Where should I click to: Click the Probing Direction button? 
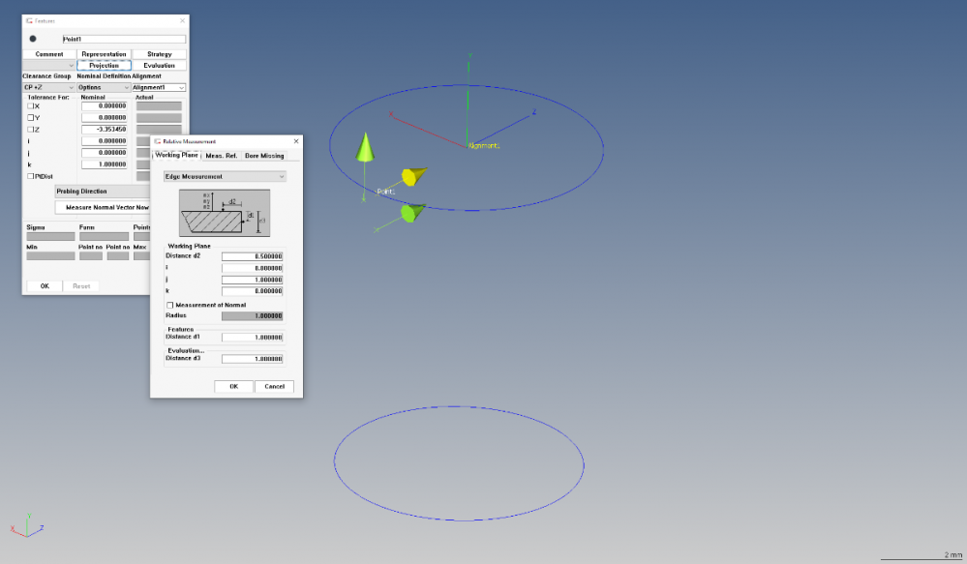103,192
